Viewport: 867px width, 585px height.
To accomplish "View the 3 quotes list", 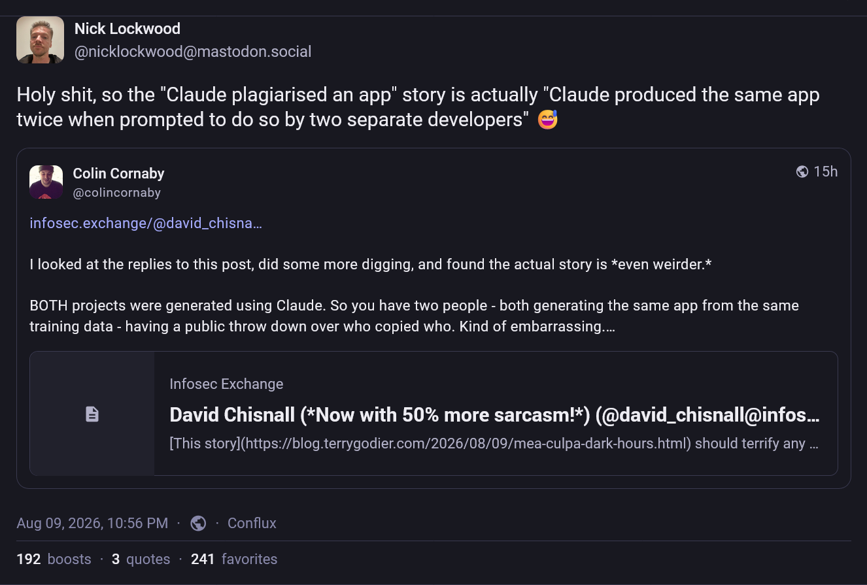I will 141,559.
